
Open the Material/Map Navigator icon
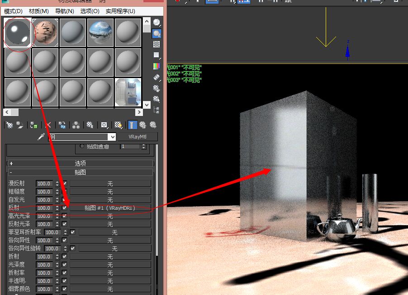(157, 110)
